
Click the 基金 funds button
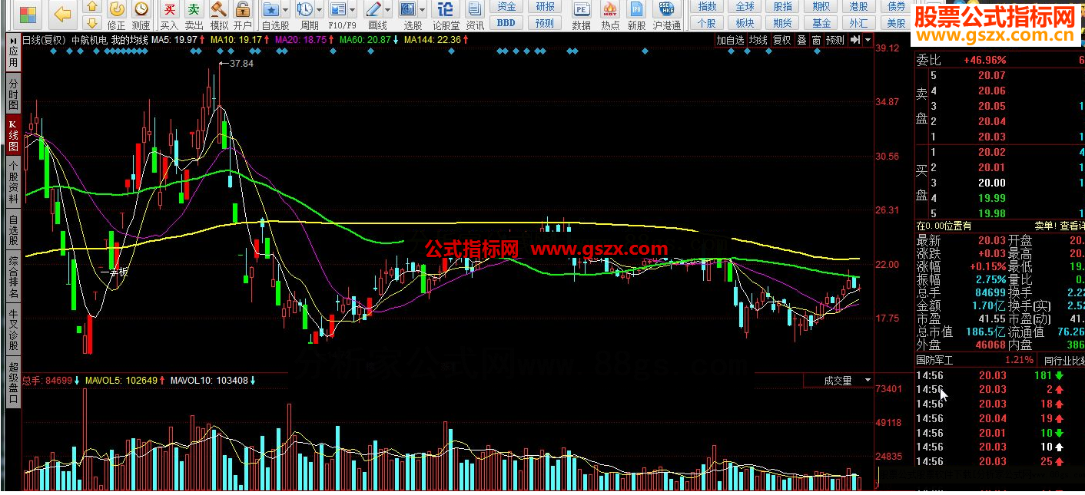click(x=821, y=23)
